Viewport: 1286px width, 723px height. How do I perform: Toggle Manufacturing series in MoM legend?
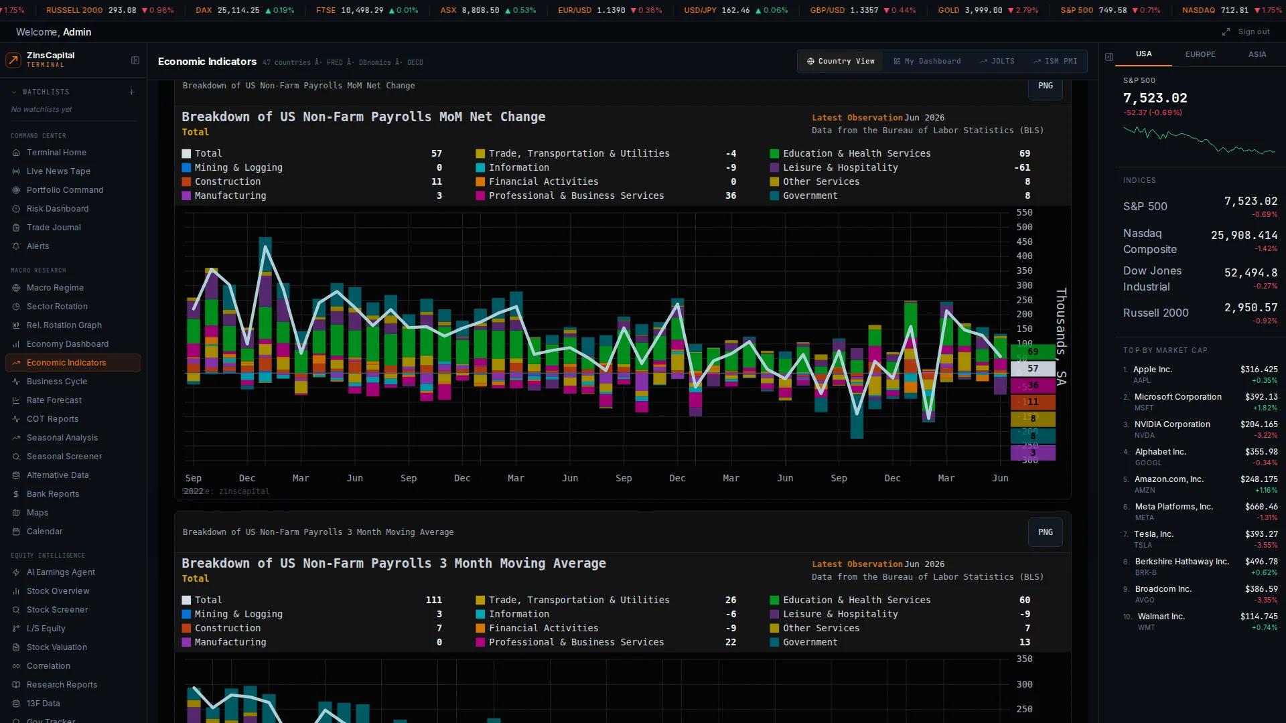click(x=311, y=195)
